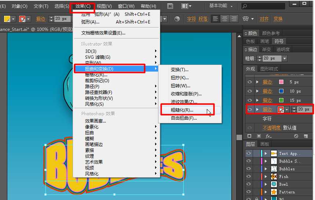Hide the Bowl layer
Viewport: 315px width, 200px height.
[x=249, y=184]
